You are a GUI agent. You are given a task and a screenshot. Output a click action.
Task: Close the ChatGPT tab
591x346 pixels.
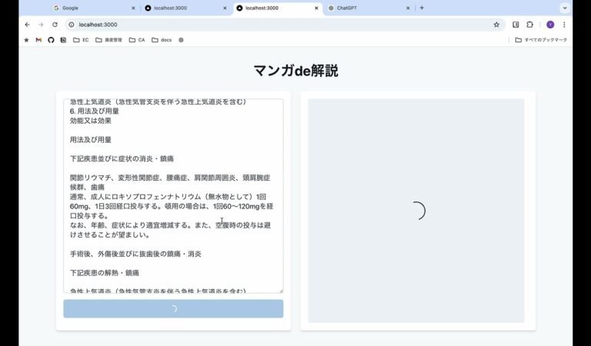click(x=408, y=8)
